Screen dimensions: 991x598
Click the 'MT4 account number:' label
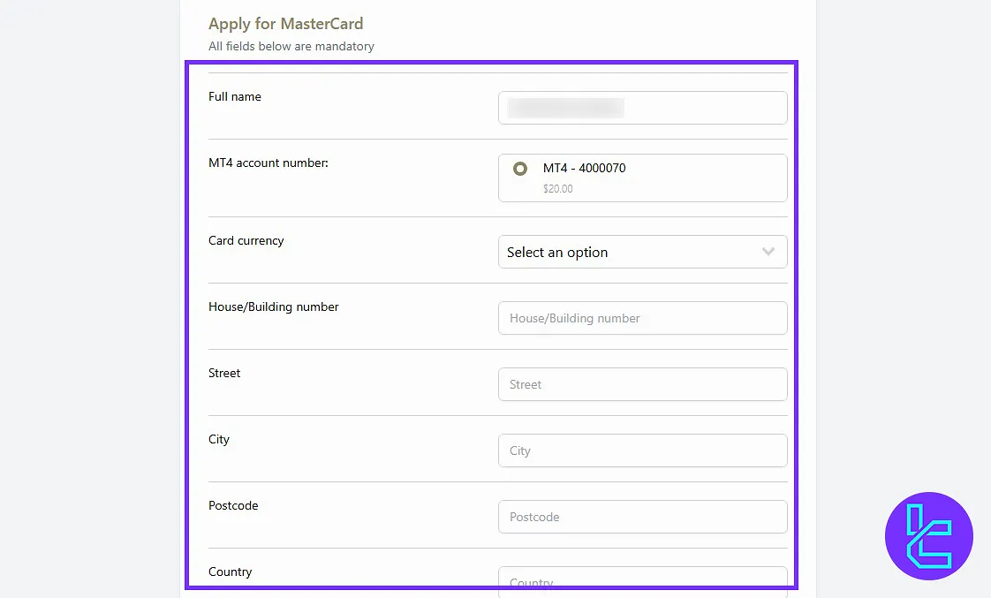(269, 163)
